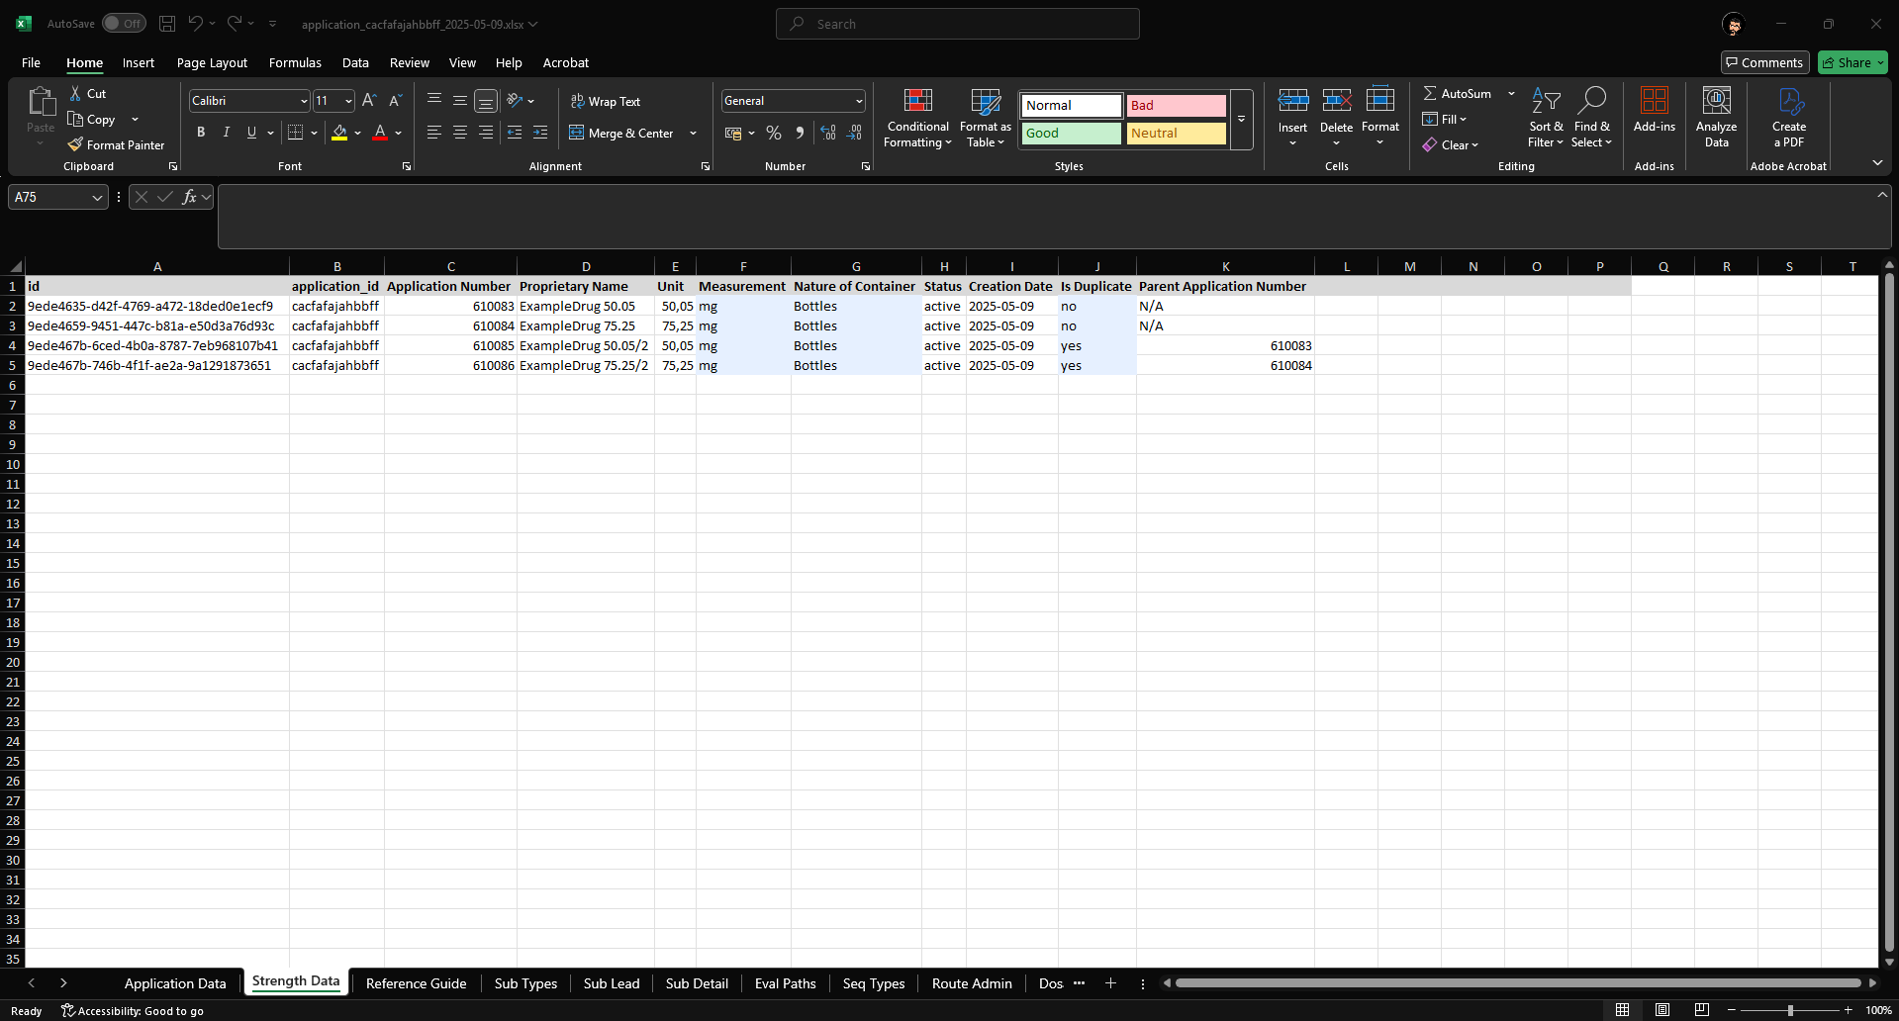Click the Search box in title bar
The image size is (1899, 1021).
(957, 24)
